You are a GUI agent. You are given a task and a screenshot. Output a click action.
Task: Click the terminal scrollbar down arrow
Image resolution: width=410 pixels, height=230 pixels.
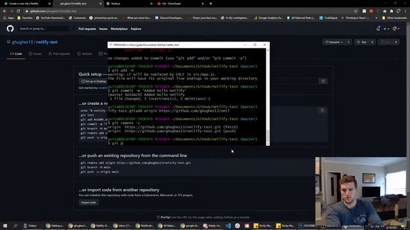pyautogui.click(x=268, y=144)
